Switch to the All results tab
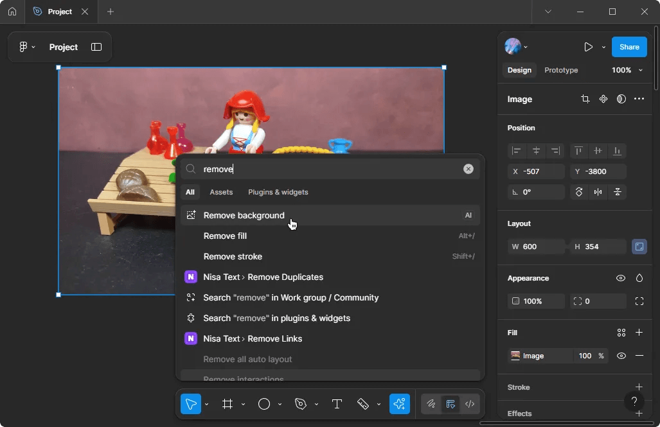660x427 pixels. tap(190, 192)
